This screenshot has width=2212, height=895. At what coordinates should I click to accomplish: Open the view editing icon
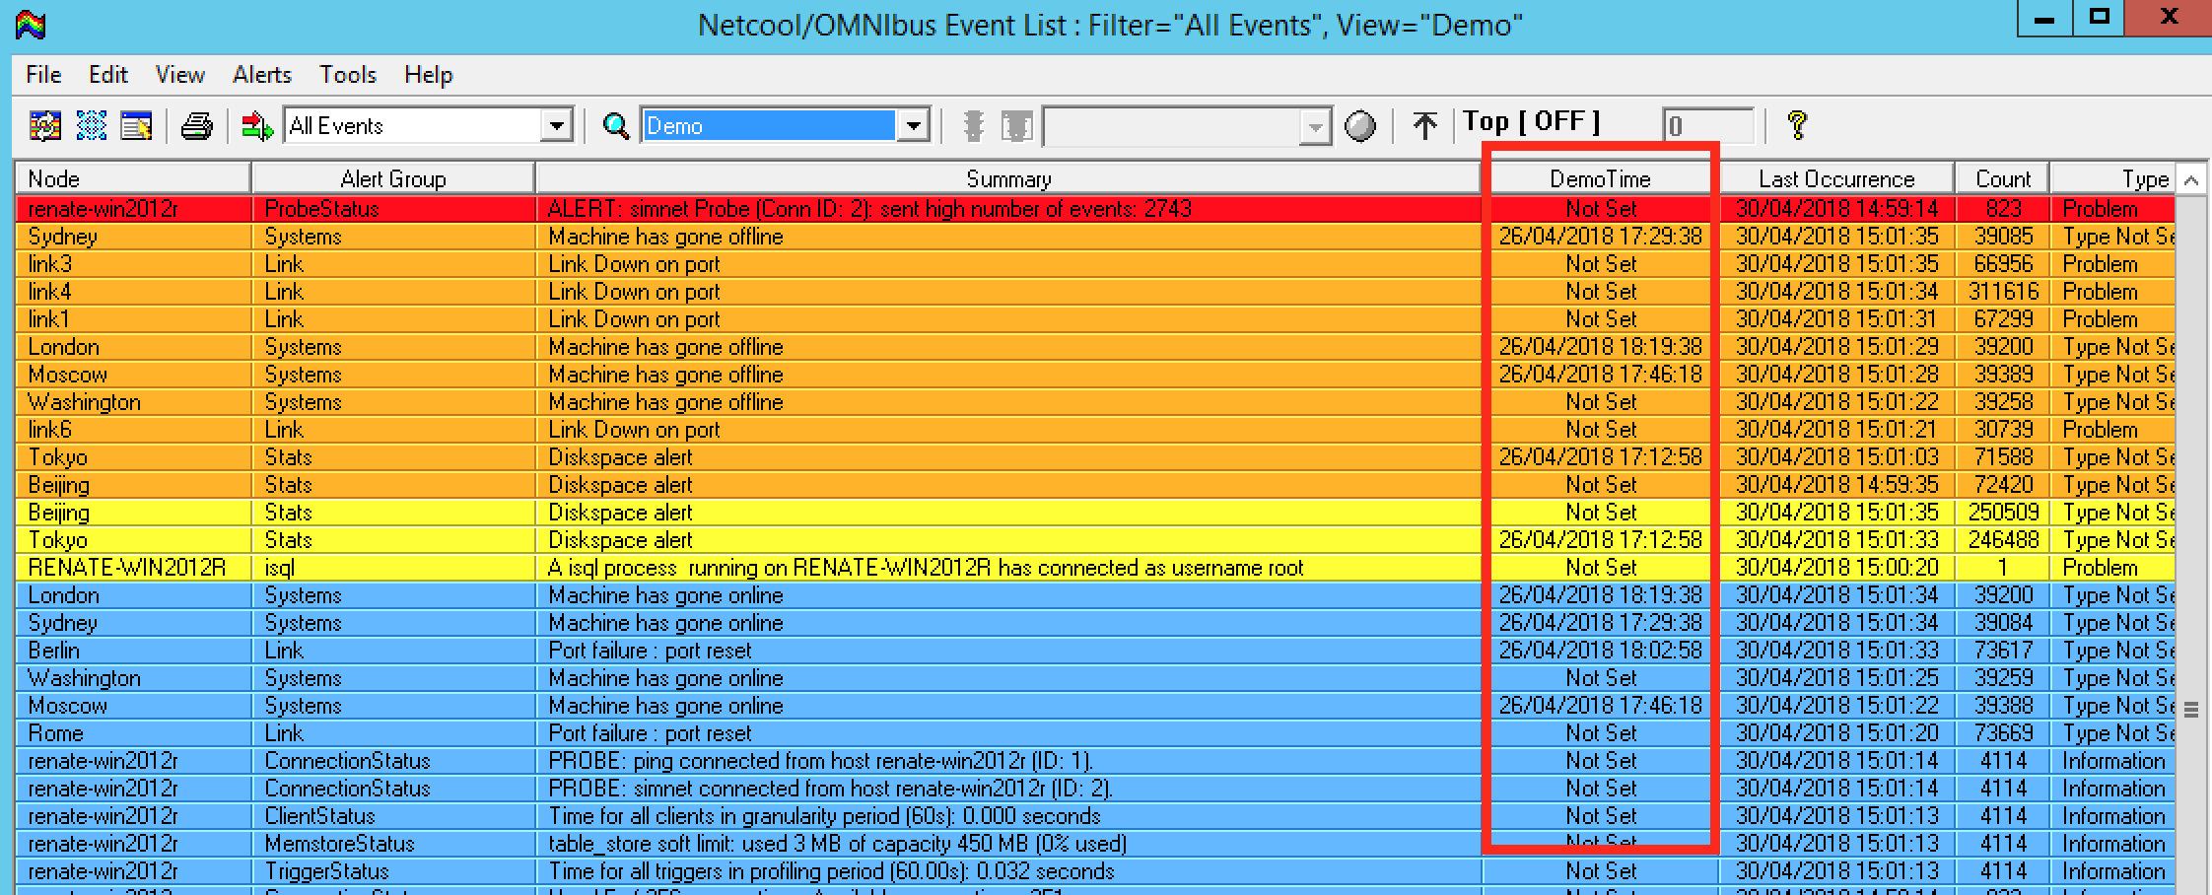point(138,125)
